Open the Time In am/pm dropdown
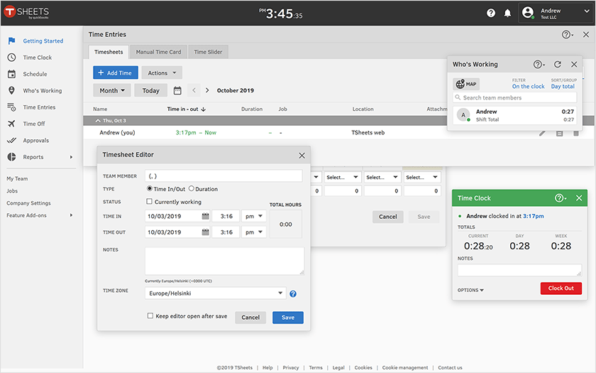 [x=254, y=216]
